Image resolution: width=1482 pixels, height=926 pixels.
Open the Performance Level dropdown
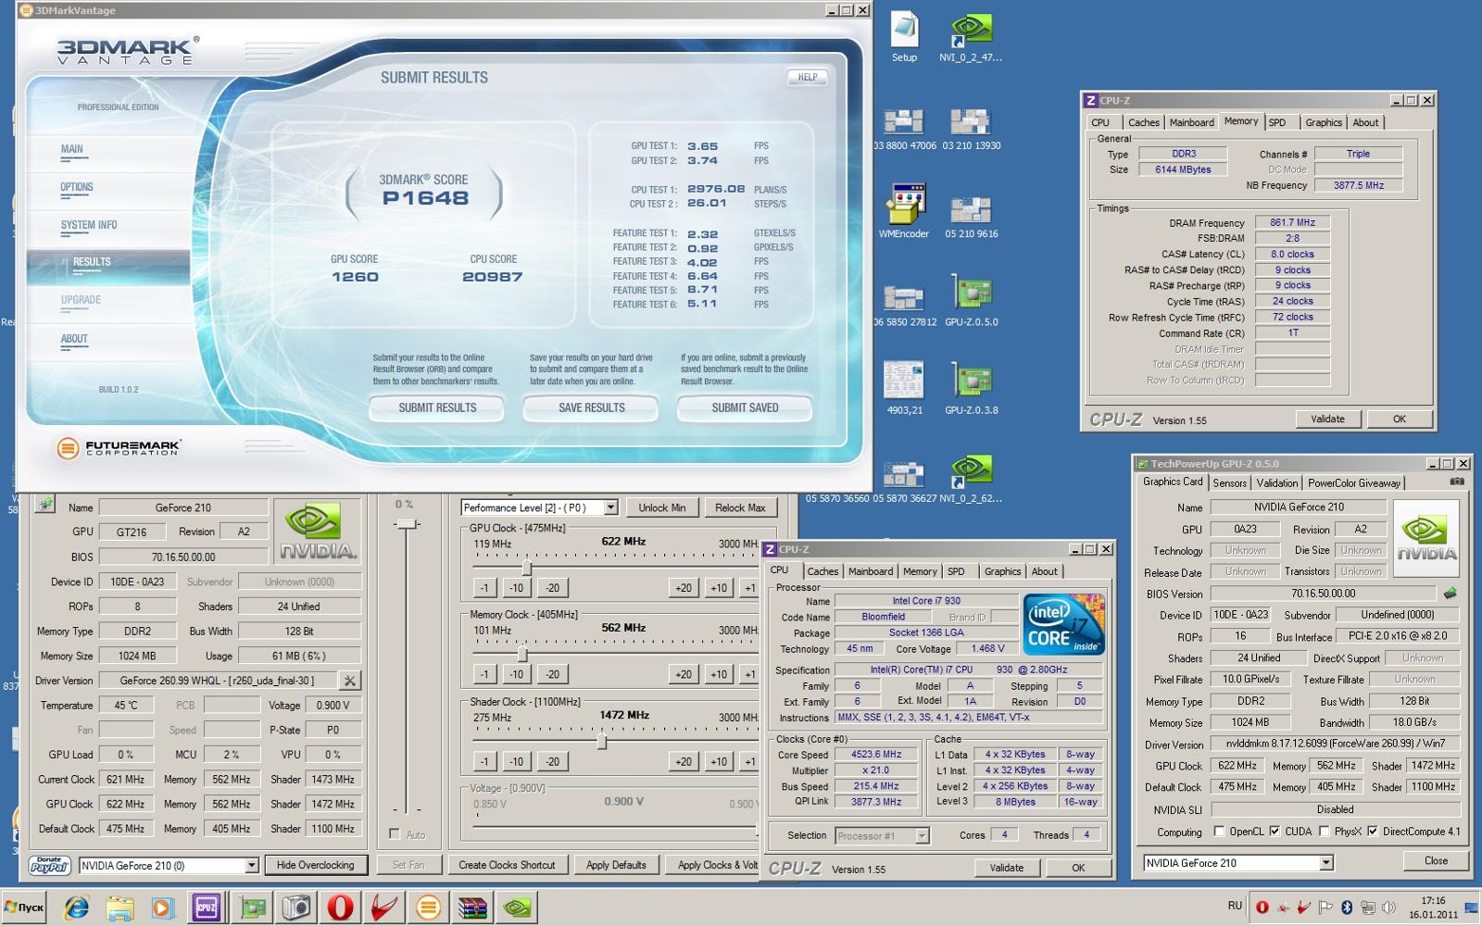(610, 507)
